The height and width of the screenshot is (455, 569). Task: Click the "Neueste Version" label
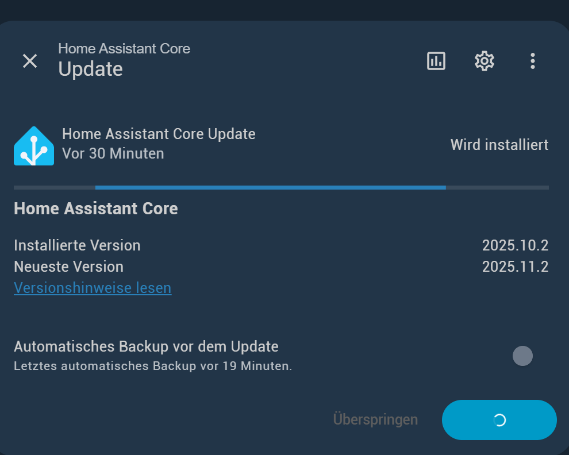click(x=68, y=267)
